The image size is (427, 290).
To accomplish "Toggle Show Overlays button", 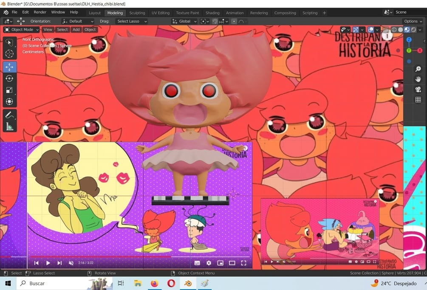I will (370, 30).
